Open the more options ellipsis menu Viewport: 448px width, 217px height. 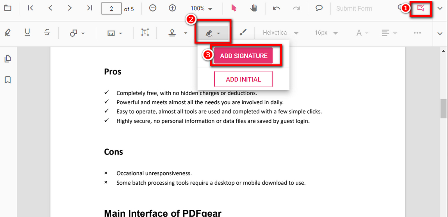(x=417, y=33)
